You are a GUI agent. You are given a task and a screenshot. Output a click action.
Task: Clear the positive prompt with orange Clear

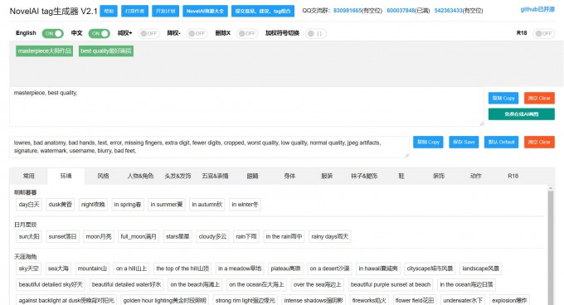click(x=539, y=98)
